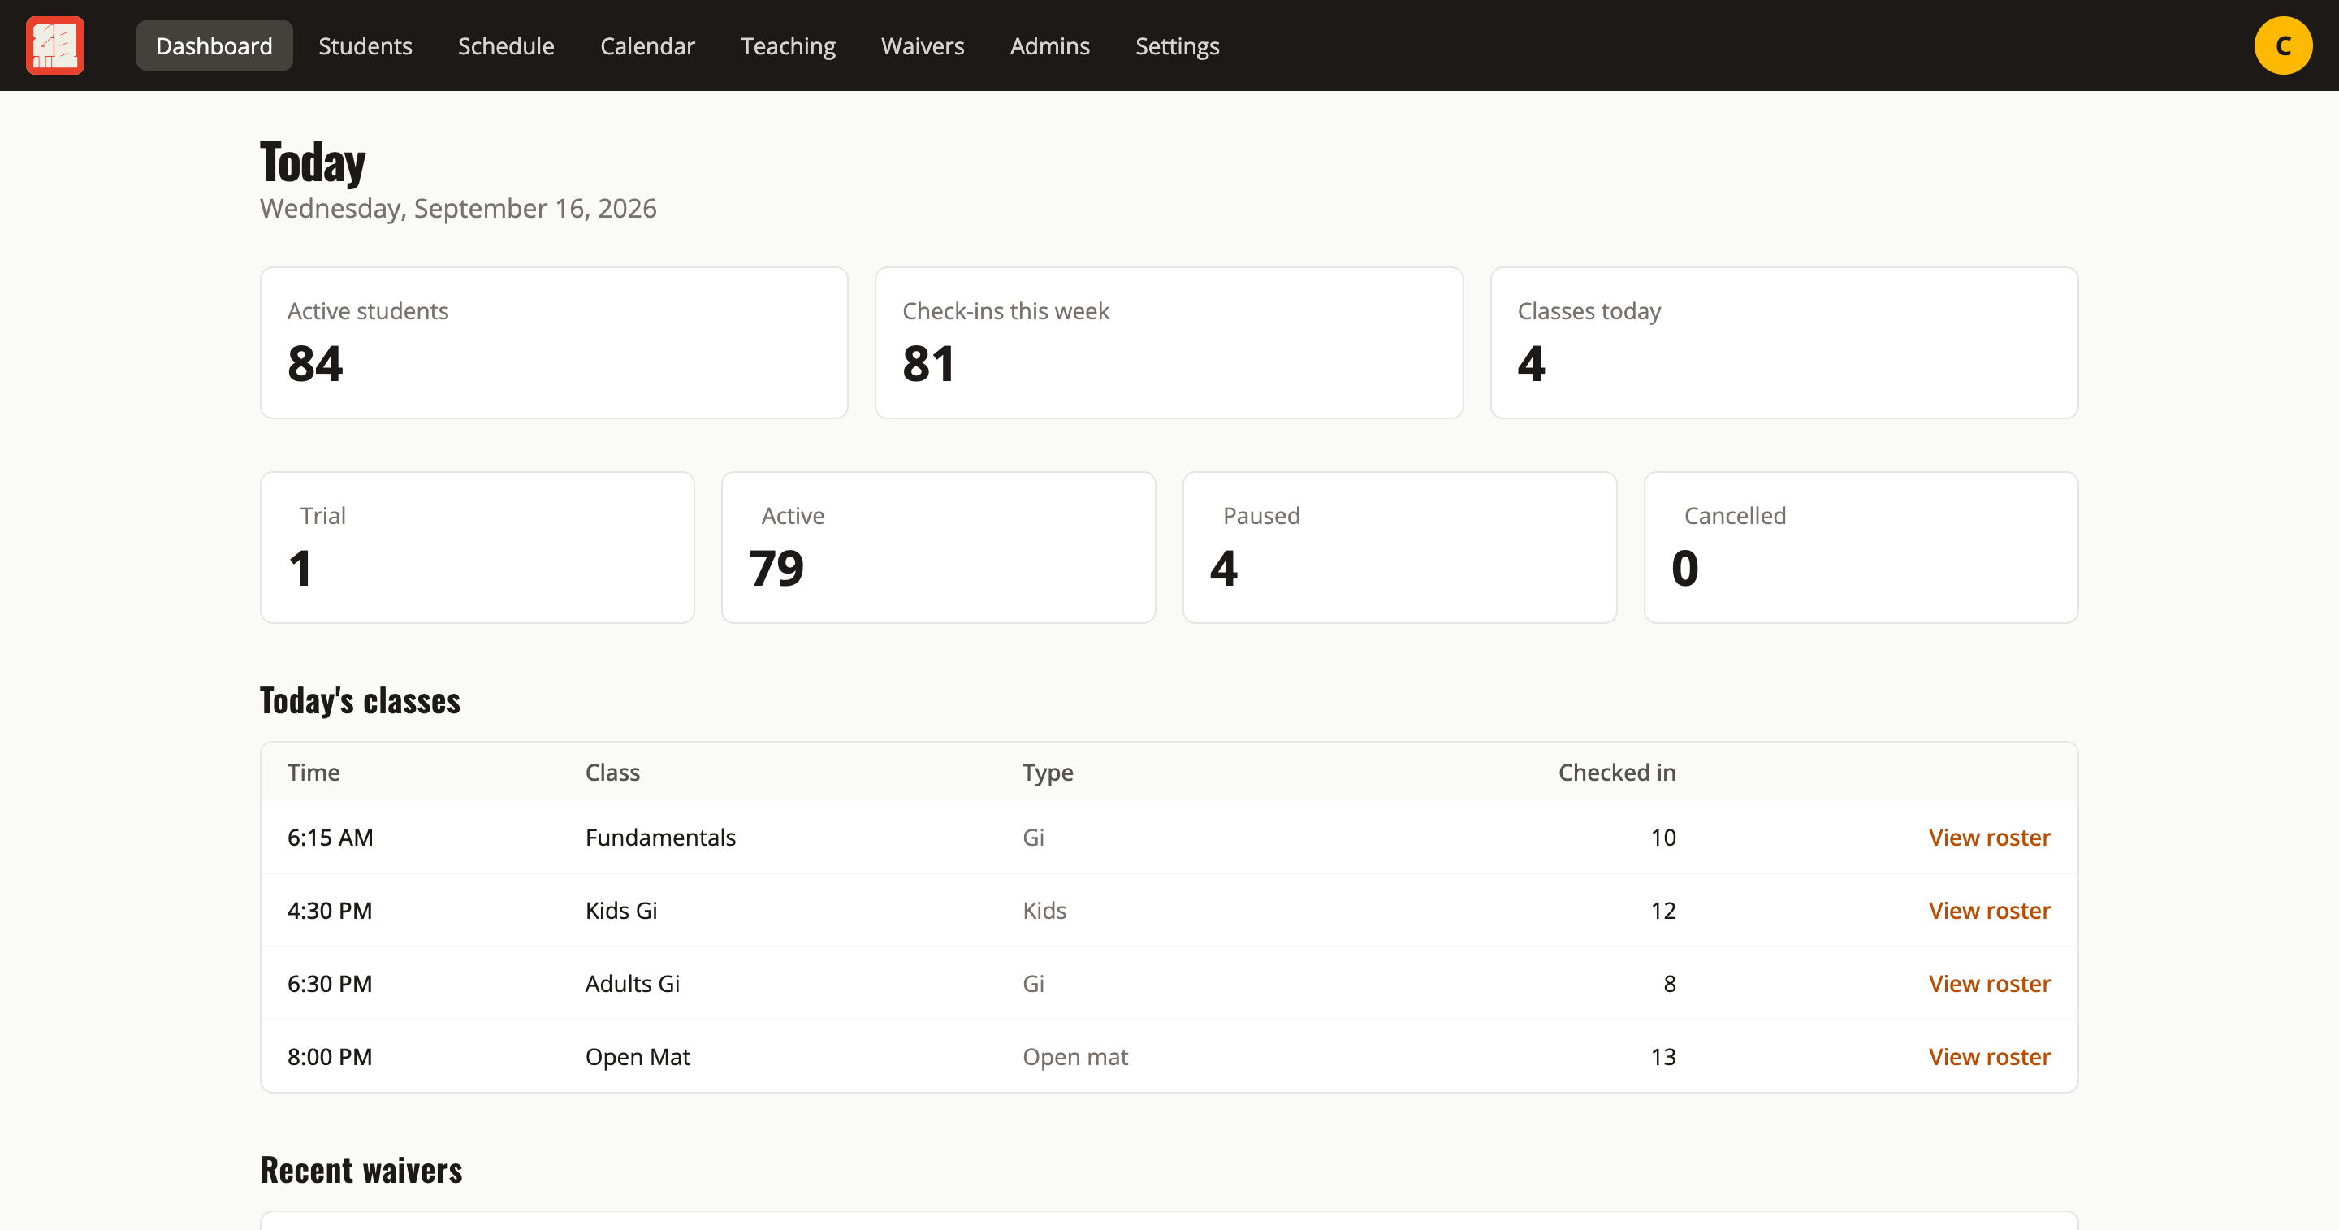2339x1230 pixels.
Task: Select the 4:30 PM time cell
Action: point(330,910)
